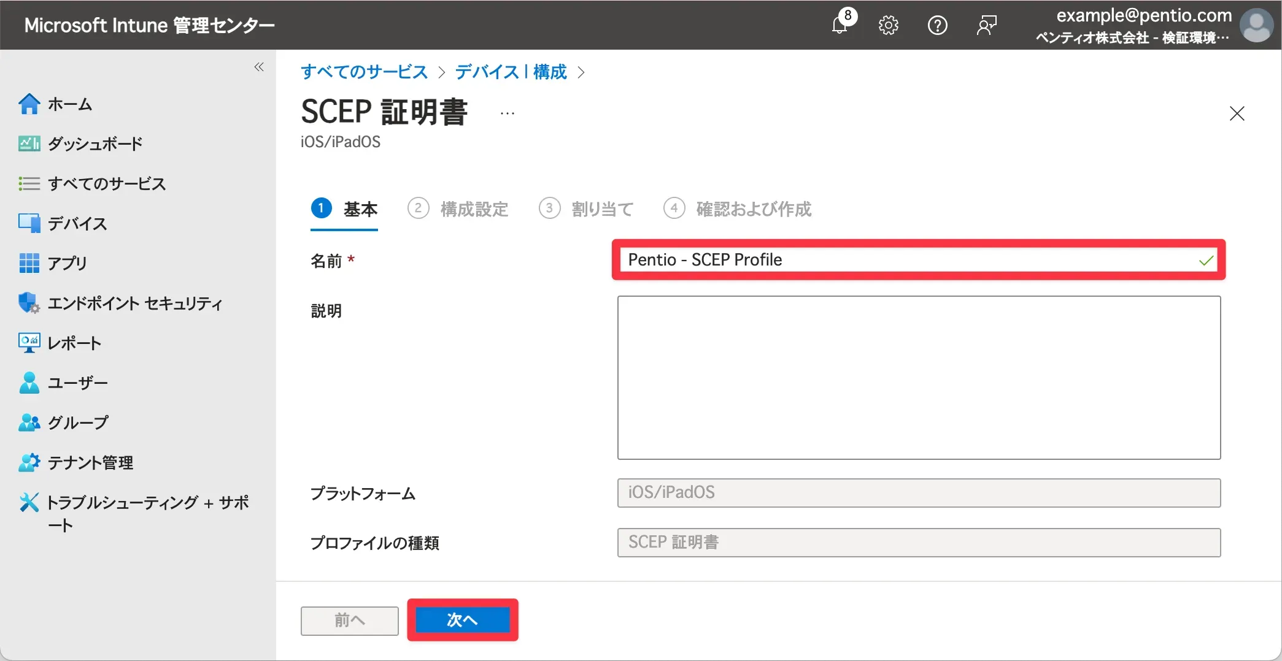
Task: Jump to 確認および作成 step
Action: tap(753, 209)
